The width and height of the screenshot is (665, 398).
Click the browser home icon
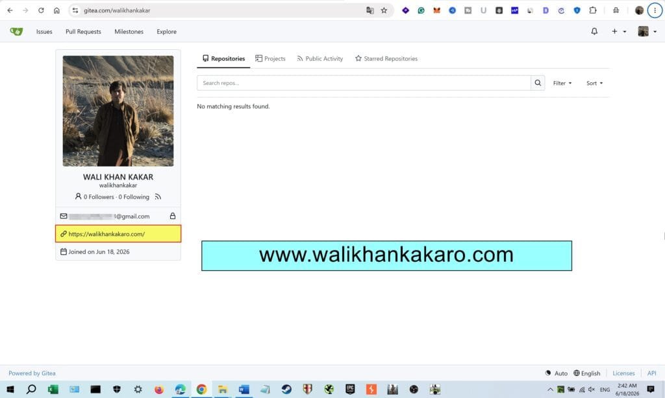(x=56, y=10)
